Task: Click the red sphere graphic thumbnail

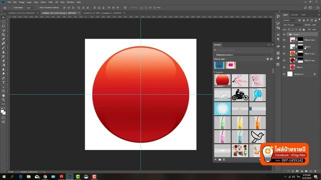Action: [x=222, y=80]
